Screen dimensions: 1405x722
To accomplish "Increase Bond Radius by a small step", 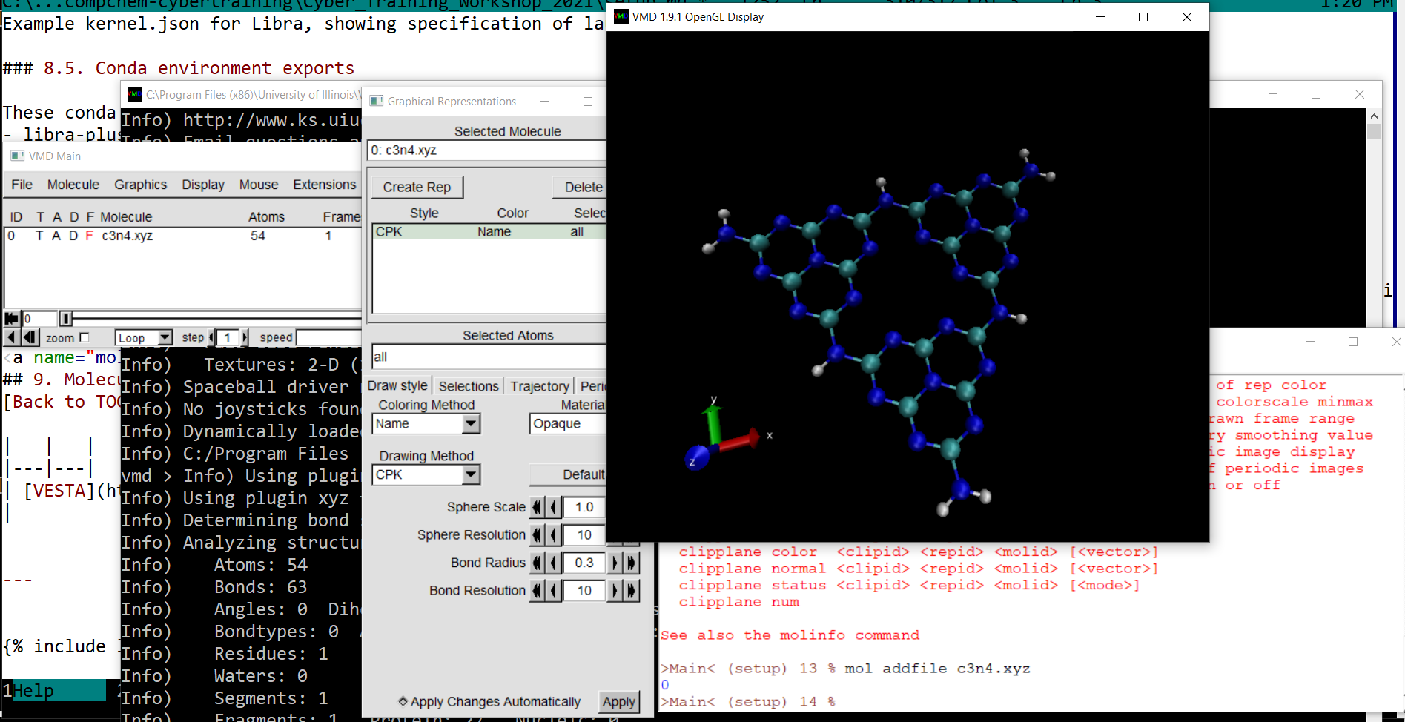I will point(615,563).
